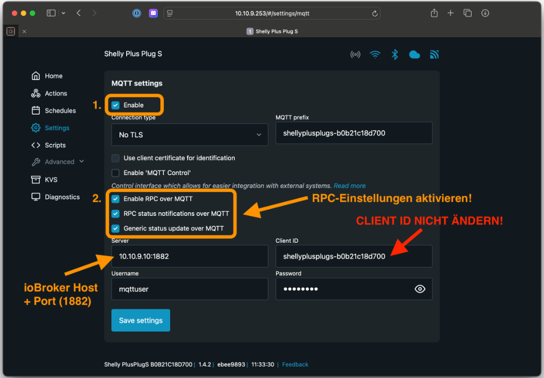This screenshot has width=544, height=378.
Task: Click the Bluetooth status icon
Action: pyautogui.click(x=395, y=55)
